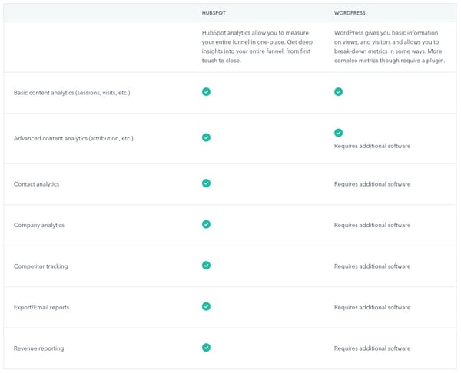Click 'Requires additional software' in Export/Email reports row
Screen dimensions: 461x373
(372, 308)
